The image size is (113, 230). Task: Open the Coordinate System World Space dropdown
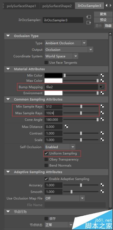pyautogui.click(x=61, y=56)
